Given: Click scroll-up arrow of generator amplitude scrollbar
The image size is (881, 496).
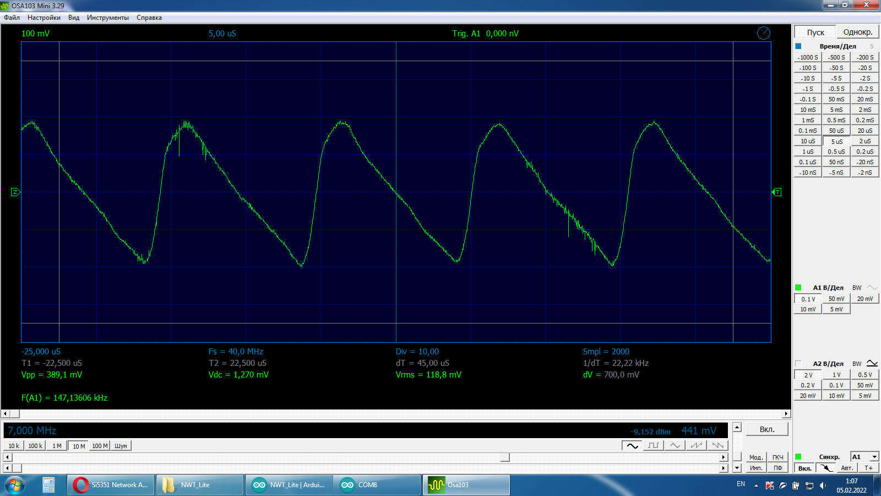Looking at the screenshot, I should click(737, 427).
